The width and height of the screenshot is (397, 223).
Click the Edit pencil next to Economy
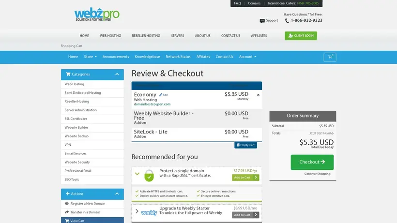pos(163,95)
